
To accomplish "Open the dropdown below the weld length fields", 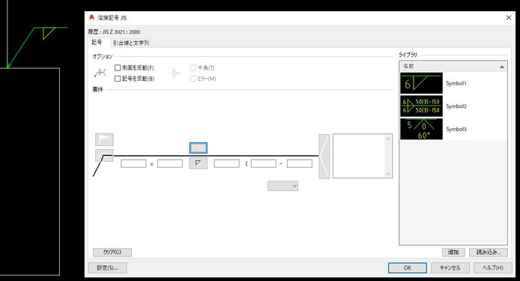I will tap(283, 186).
